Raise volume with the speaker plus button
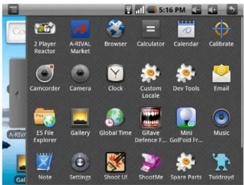Screen dimensions: 244x185 [x=213, y=10]
